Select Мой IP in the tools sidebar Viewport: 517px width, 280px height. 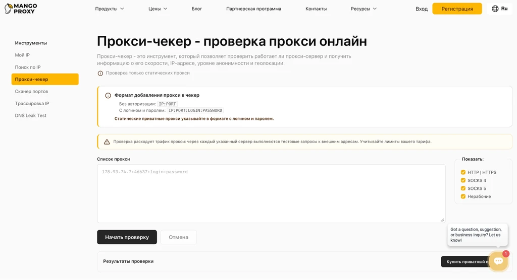pos(22,55)
